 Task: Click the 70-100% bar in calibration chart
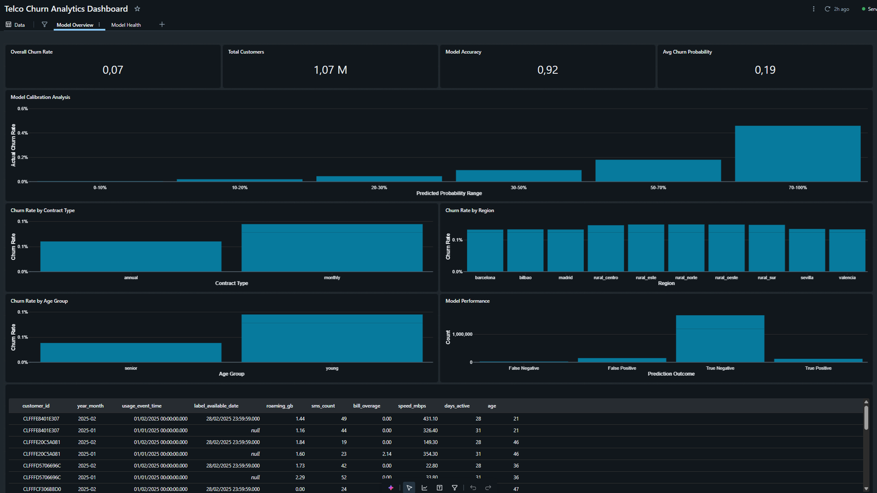pyautogui.click(x=798, y=154)
